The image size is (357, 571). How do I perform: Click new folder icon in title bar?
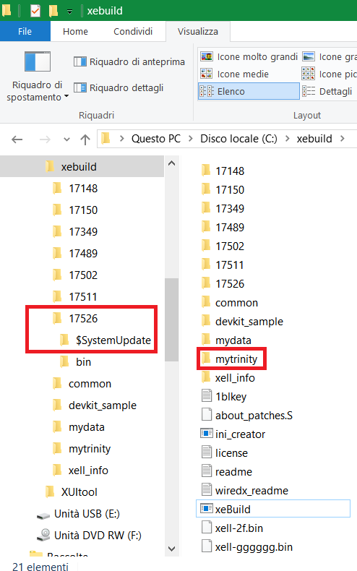coord(53,11)
